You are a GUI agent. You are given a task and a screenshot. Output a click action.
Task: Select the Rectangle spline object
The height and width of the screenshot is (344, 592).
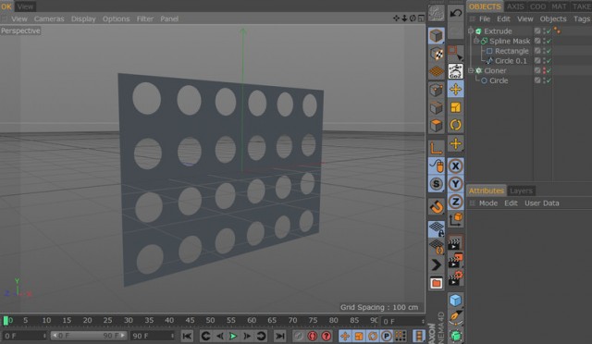point(512,51)
